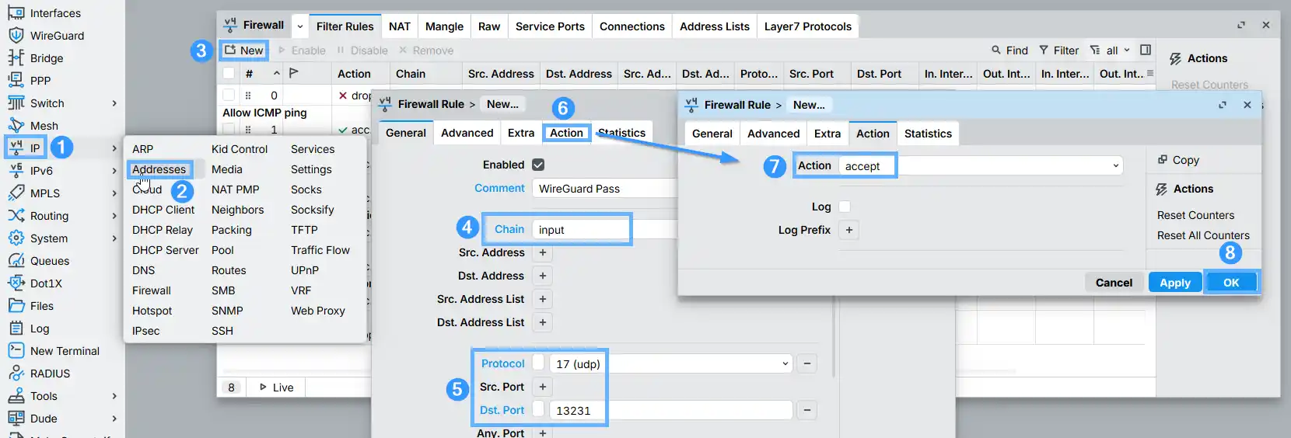Check the row 0 selection box
Image resolution: width=1291 pixels, height=438 pixels.
point(229,96)
